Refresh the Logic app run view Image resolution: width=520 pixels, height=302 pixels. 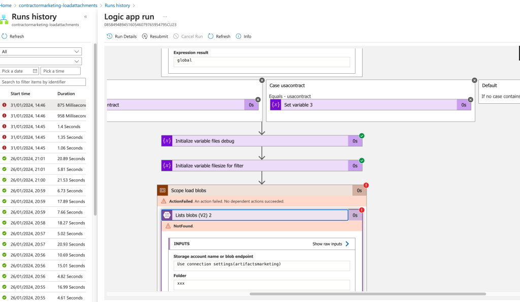pos(219,37)
